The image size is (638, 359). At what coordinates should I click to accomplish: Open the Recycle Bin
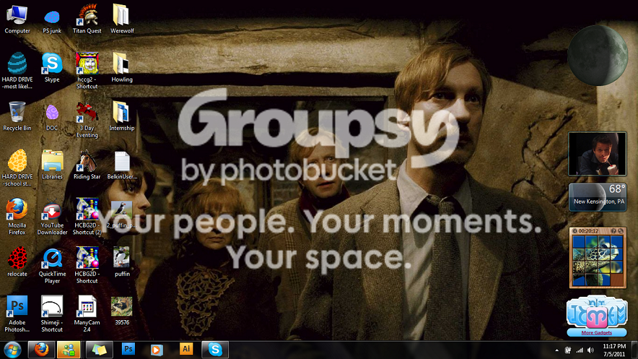pos(17,117)
